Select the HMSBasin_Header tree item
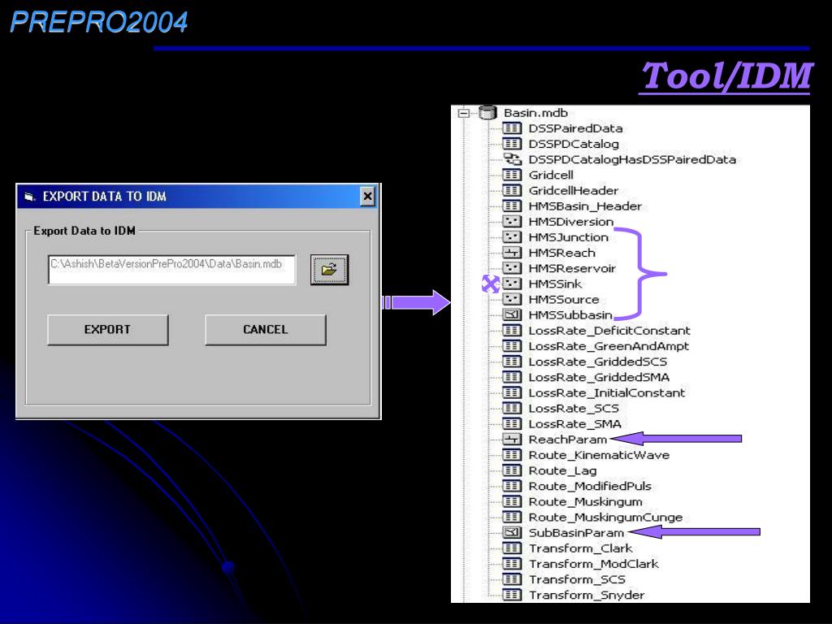 [585, 206]
